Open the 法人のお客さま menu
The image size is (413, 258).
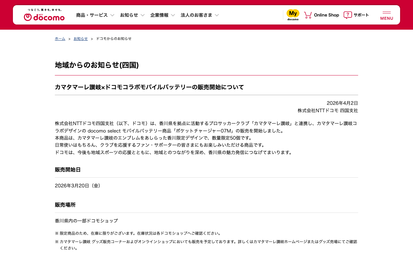tap(196, 15)
